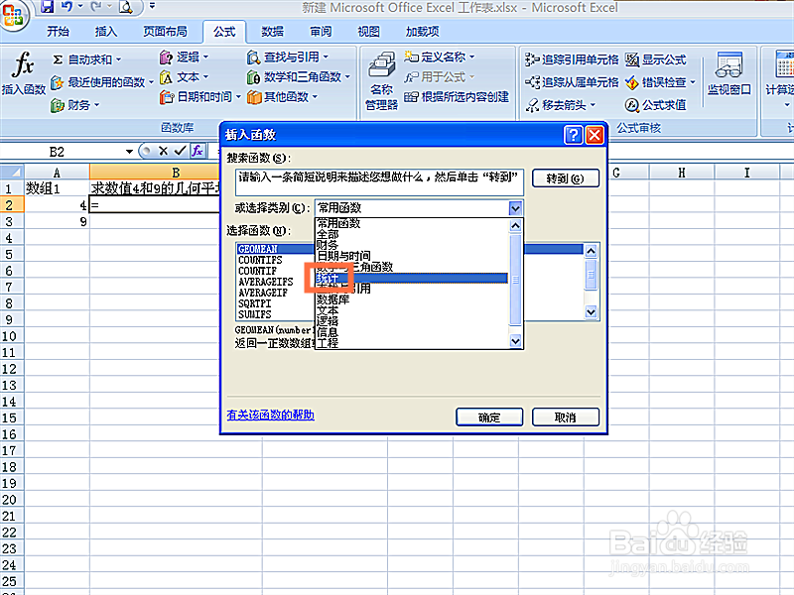Click the Save icon in quick access toolbar

47,7
